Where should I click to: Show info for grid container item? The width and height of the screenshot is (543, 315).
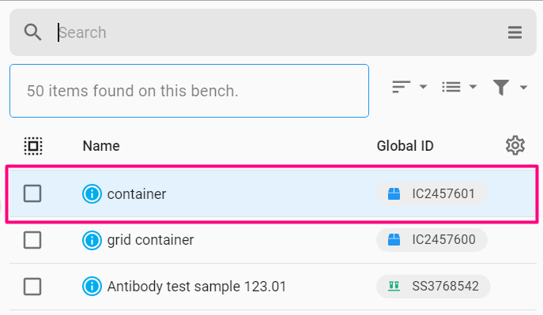pos(92,240)
